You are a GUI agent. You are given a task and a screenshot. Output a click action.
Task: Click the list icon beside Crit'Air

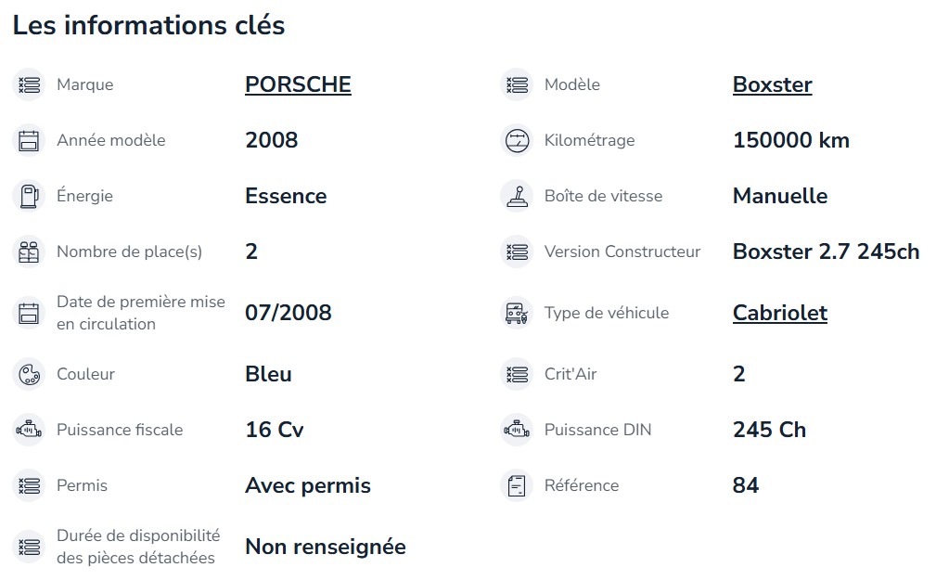pyautogui.click(x=517, y=375)
